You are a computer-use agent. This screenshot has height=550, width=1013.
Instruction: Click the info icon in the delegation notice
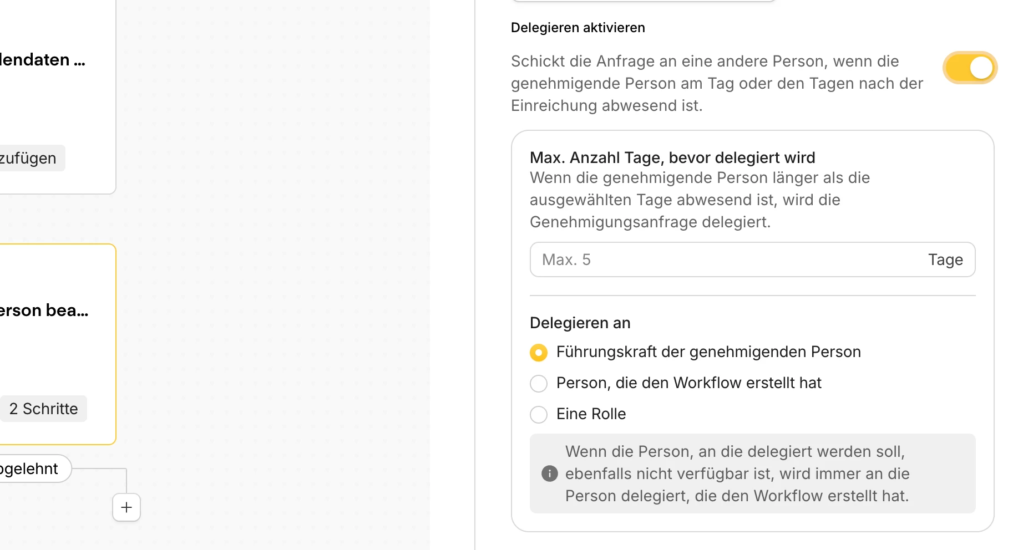(x=549, y=473)
